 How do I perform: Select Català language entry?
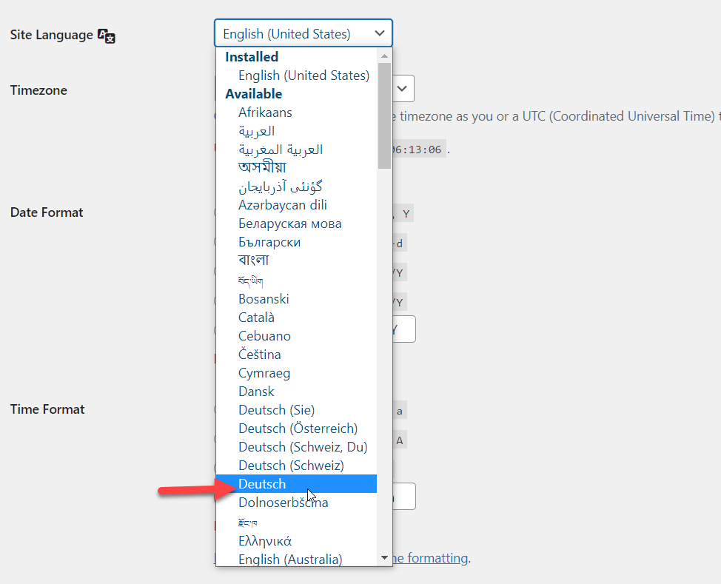coord(256,318)
